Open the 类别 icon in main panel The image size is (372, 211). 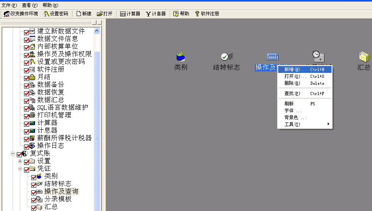(x=180, y=57)
